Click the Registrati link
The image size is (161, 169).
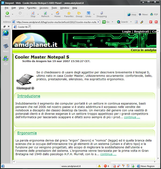[141, 32]
